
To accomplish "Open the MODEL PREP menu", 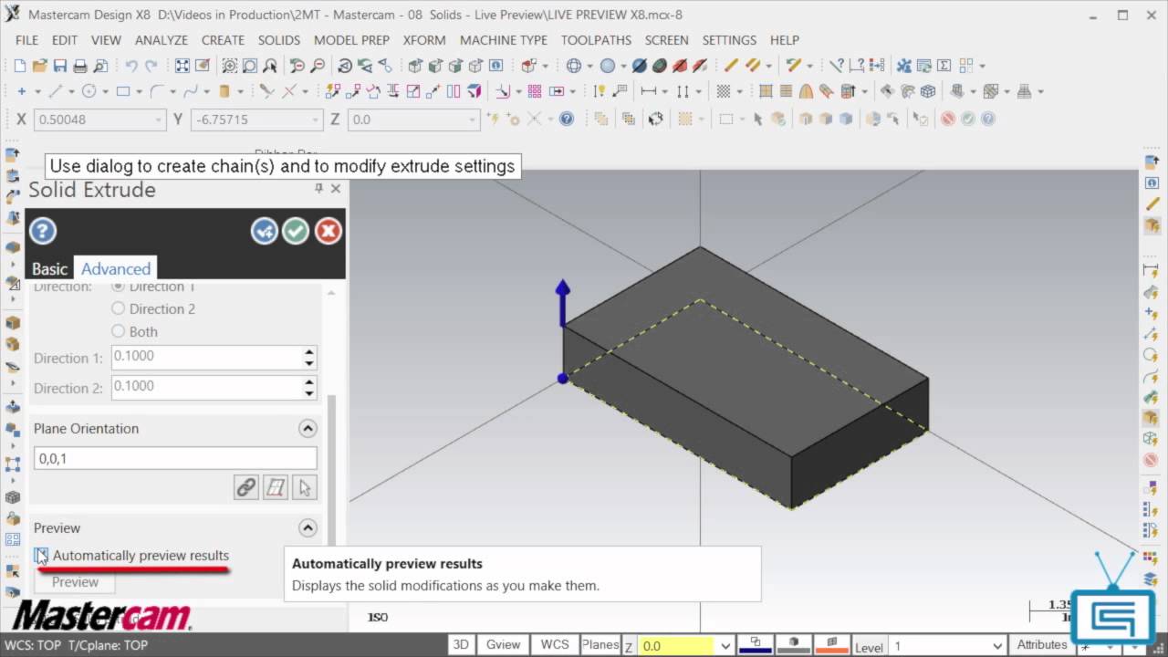I will [351, 40].
